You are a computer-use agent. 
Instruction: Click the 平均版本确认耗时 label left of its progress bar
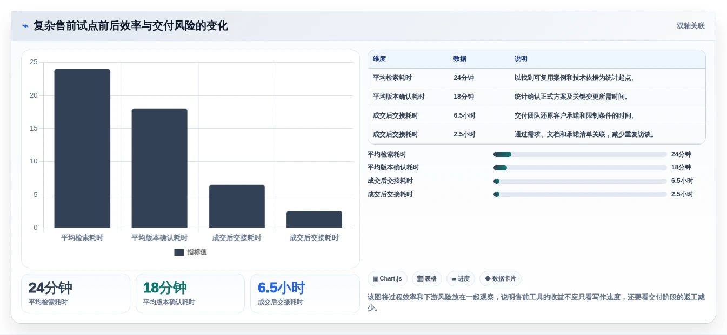click(393, 168)
